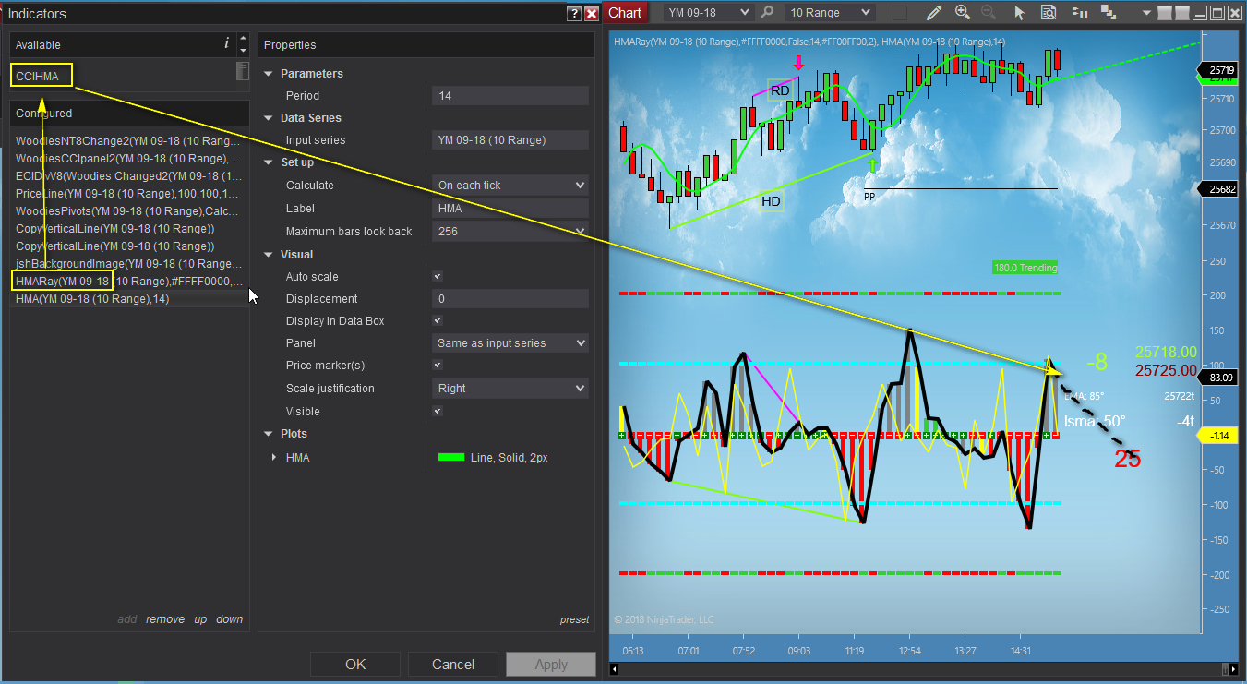Toggle the Visible checkbox
Viewport: 1247px width, 684px height.
pyautogui.click(x=438, y=411)
